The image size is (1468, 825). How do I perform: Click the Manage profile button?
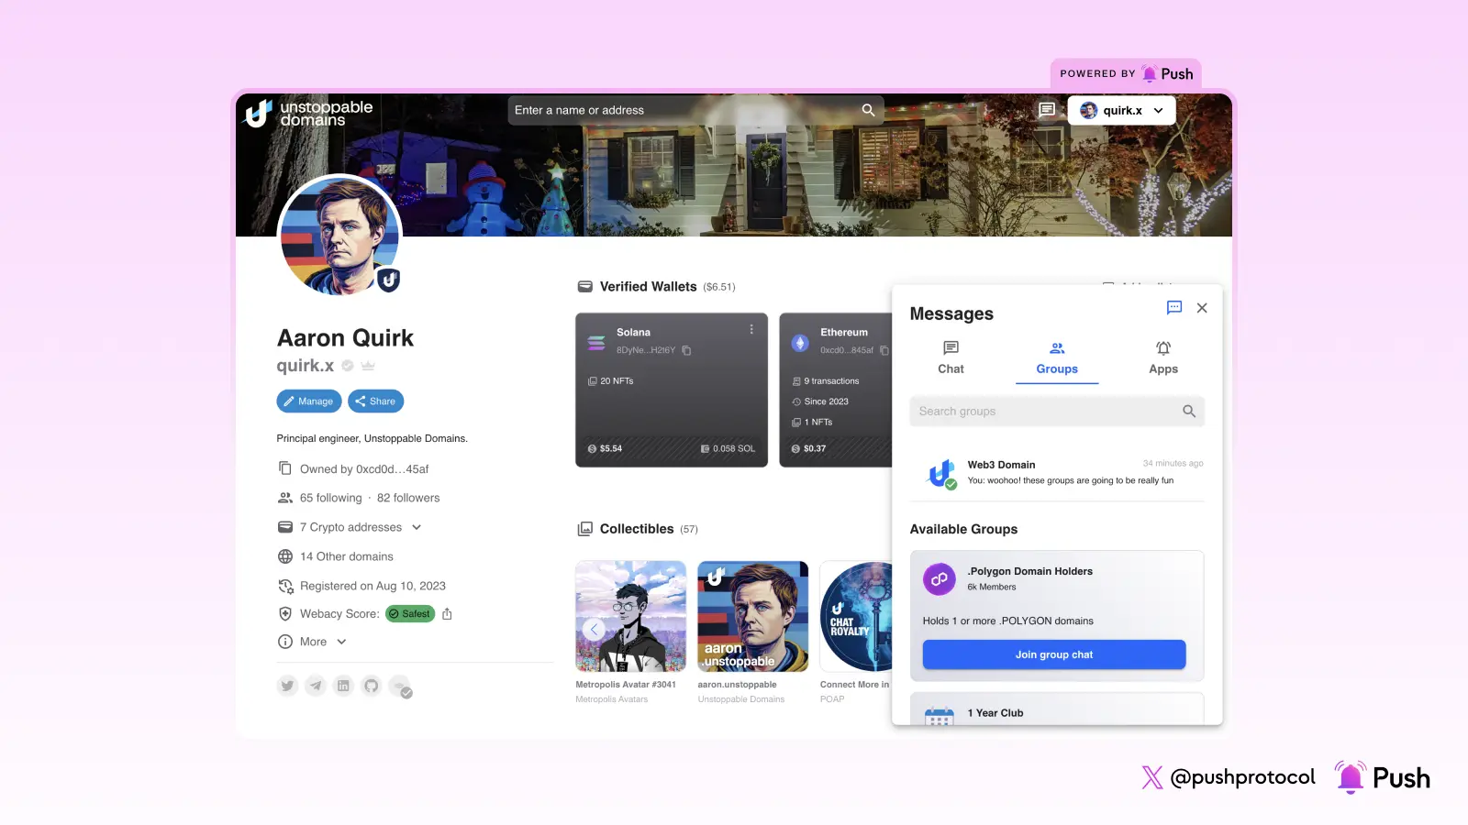[x=308, y=401]
